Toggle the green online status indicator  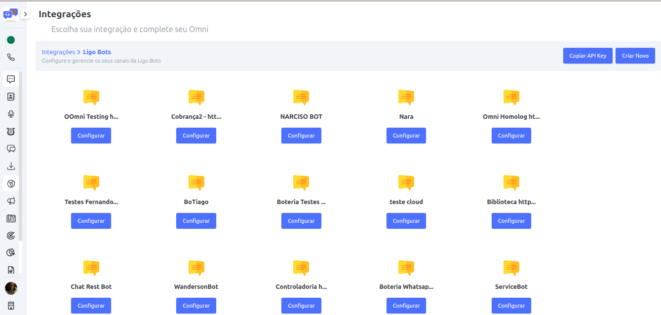tap(11, 40)
